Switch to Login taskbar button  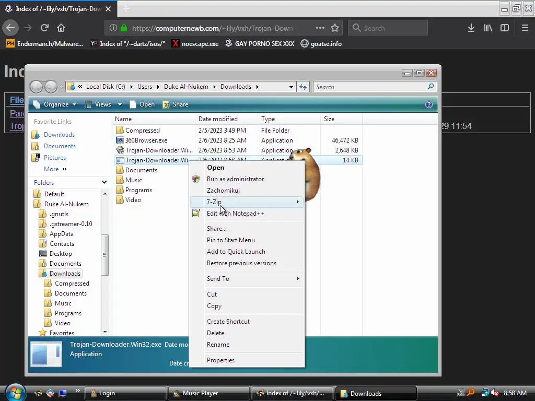click(x=125, y=393)
